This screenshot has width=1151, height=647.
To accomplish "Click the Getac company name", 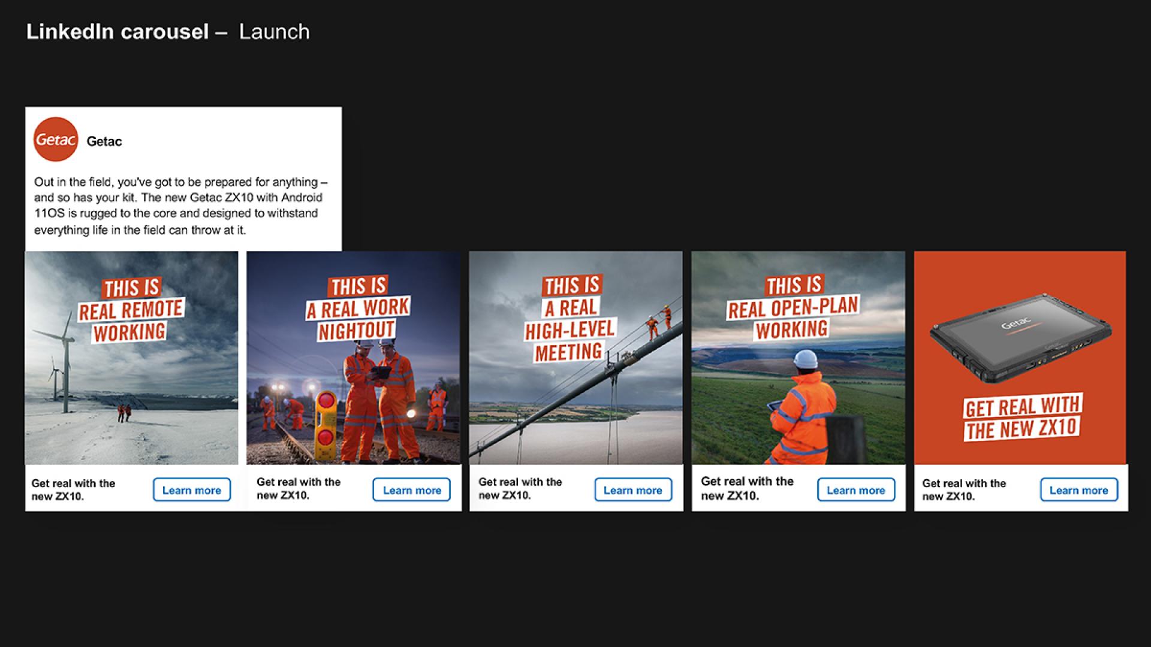I will coord(104,141).
